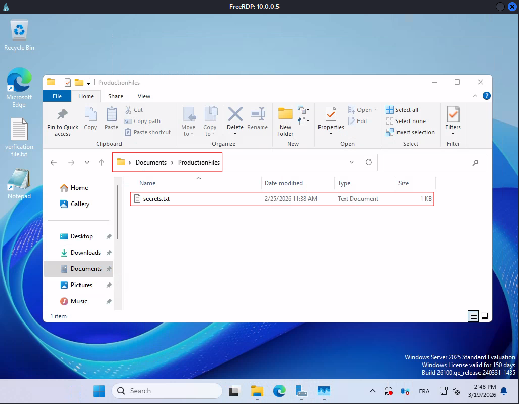
Task: Select the secrets.txt file
Action: pos(156,199)
